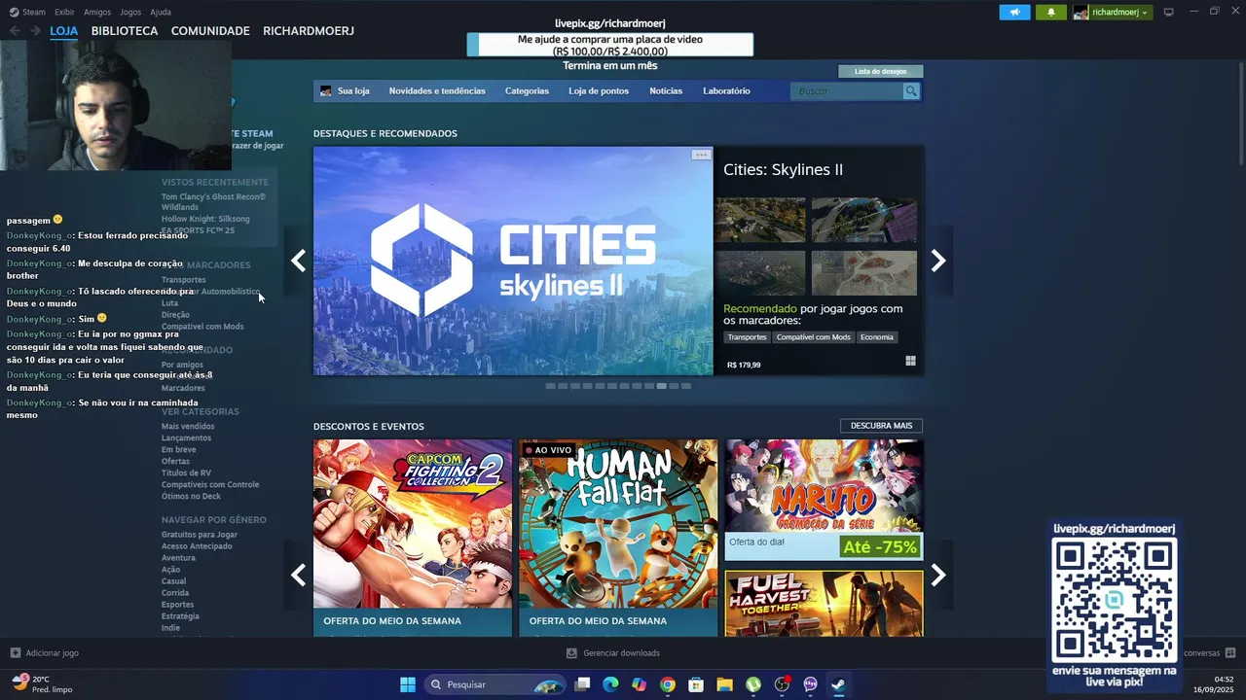Click the Adicionar jogo plus icon
The height and width of the screenshot is (700, 1246).
(x=15, y=653)
